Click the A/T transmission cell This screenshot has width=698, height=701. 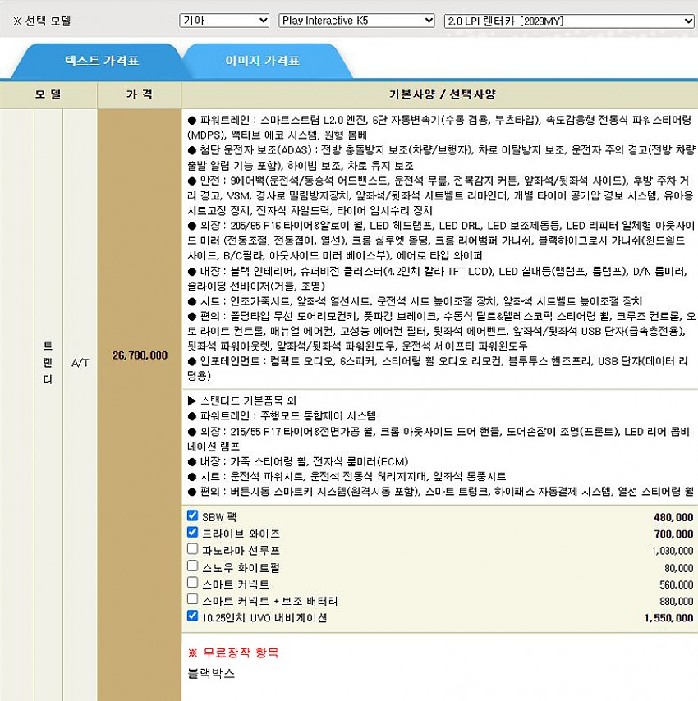[80, 362]
